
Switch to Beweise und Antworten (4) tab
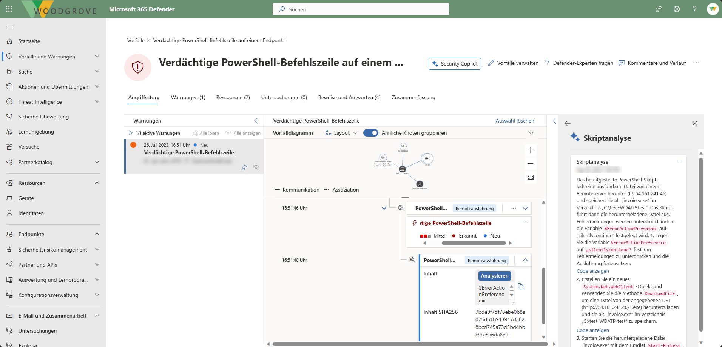(349, 97)
